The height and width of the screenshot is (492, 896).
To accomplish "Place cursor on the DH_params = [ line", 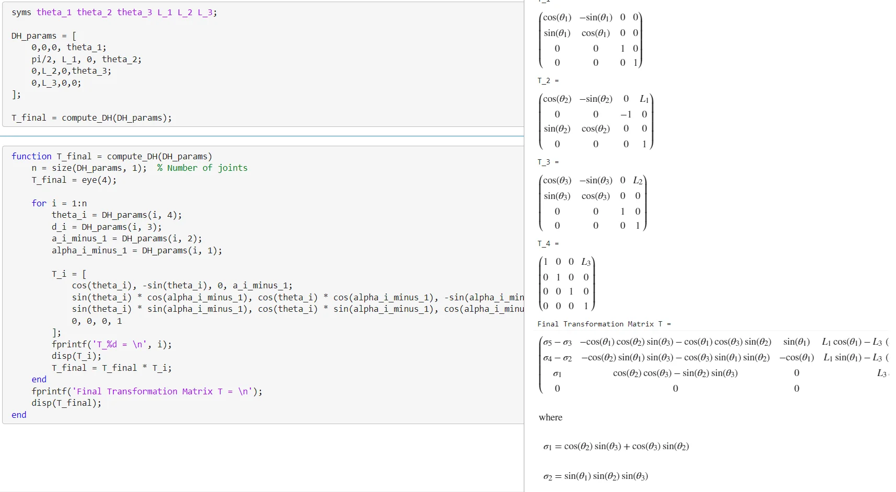I will pyautogui.click(x=44, y=36).
